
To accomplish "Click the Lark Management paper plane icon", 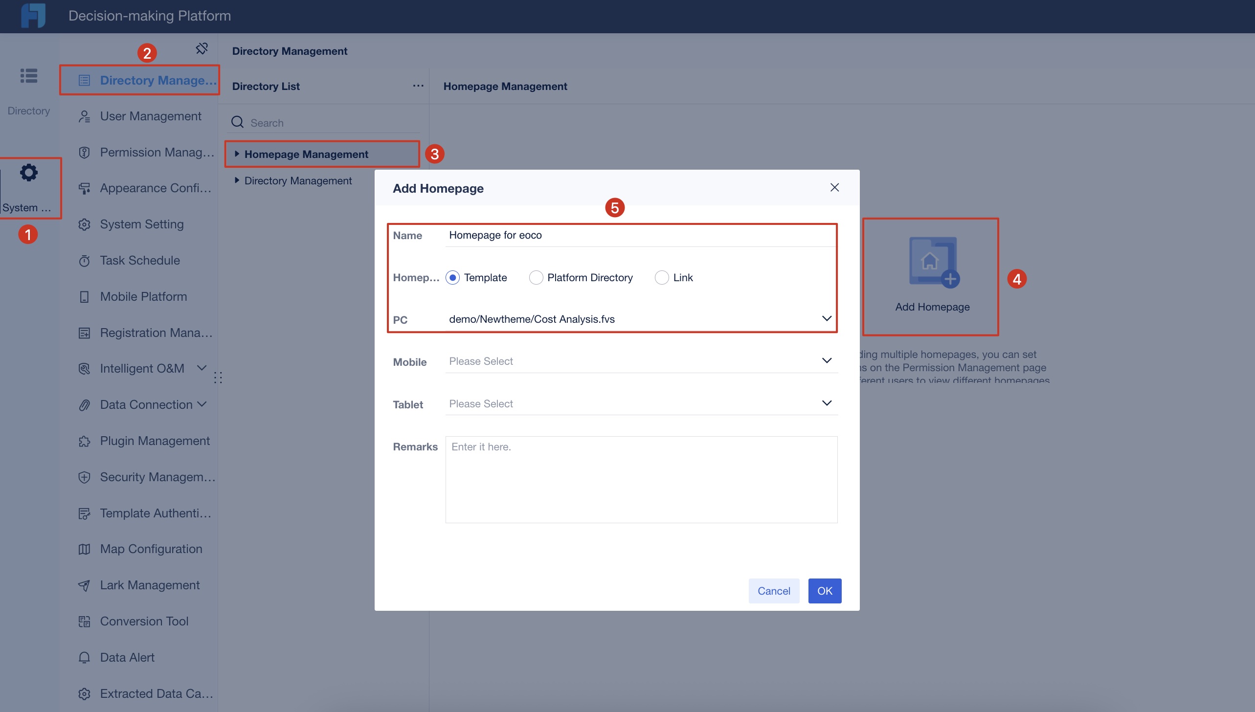I will [84, 585].
